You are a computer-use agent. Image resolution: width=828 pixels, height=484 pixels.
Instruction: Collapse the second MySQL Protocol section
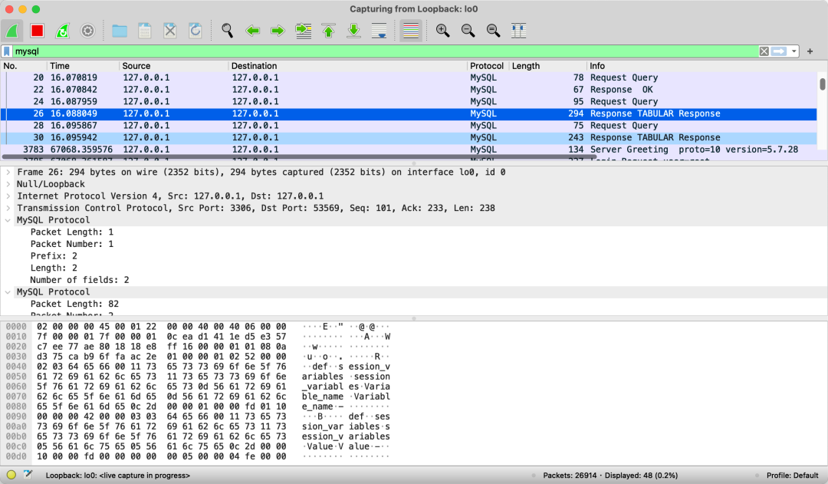8,292
